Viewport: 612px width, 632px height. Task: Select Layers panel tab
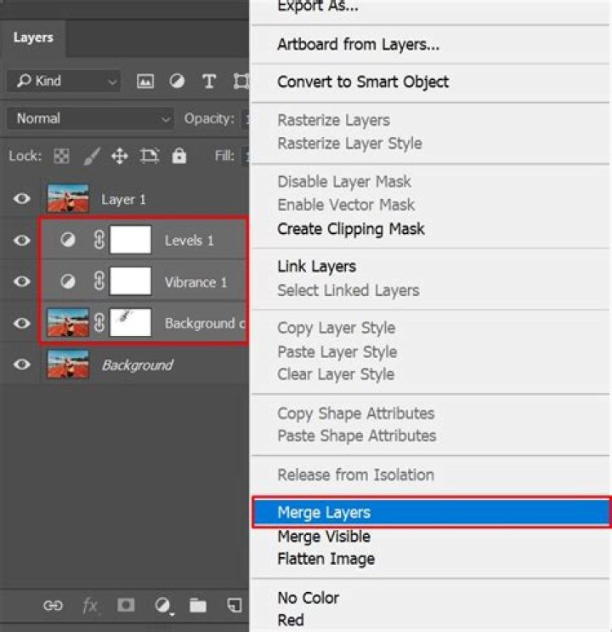pos(33,37)
